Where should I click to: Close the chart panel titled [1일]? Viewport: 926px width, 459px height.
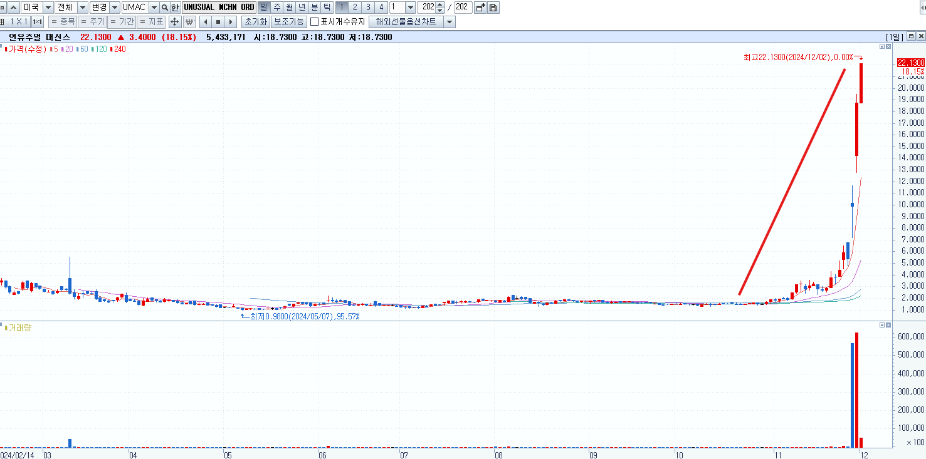coord(921,37)
